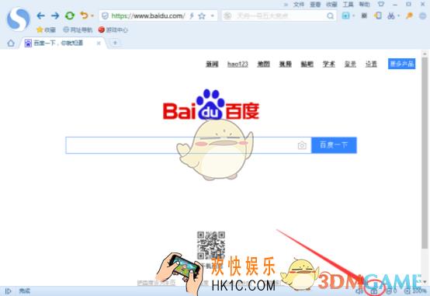
Task: Click the dark toolbar icon left of phone icon
Action: (x=364, y=16)
